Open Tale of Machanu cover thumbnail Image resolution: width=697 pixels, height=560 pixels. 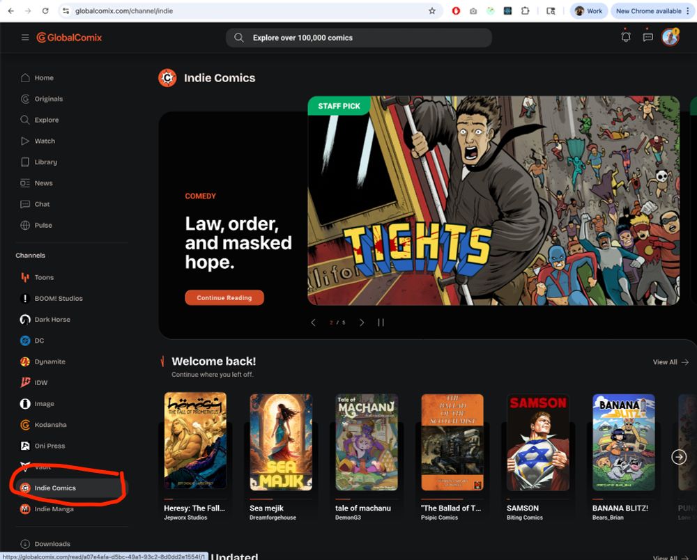[x=367, y=442]
